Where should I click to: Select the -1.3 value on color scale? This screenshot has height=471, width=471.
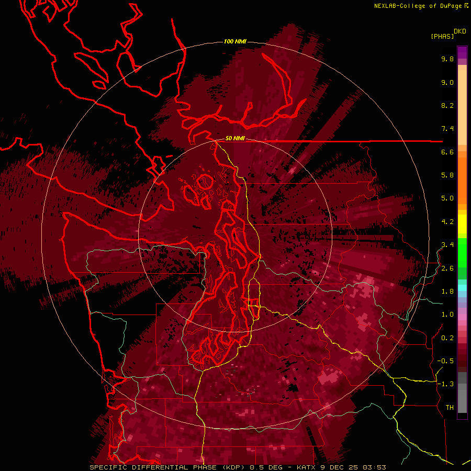[x=445, y=384]
